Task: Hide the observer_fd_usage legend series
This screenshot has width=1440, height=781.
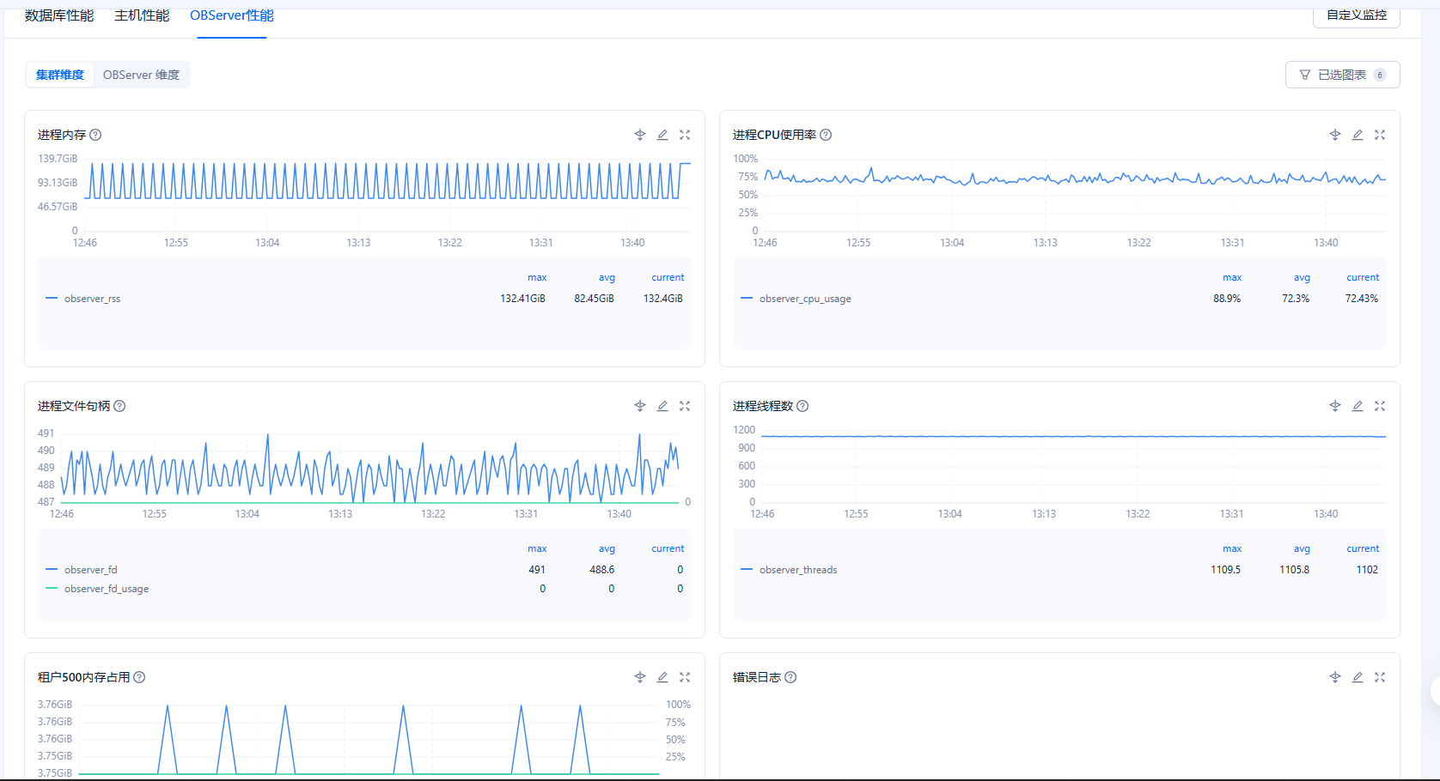Action: [x=106, y=589]
